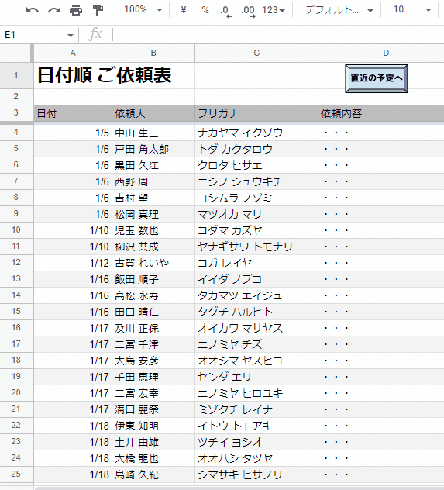The width and height of the screenshot is (444, 490).
Task: Select row 3 header
Action: tap(16, 113)
